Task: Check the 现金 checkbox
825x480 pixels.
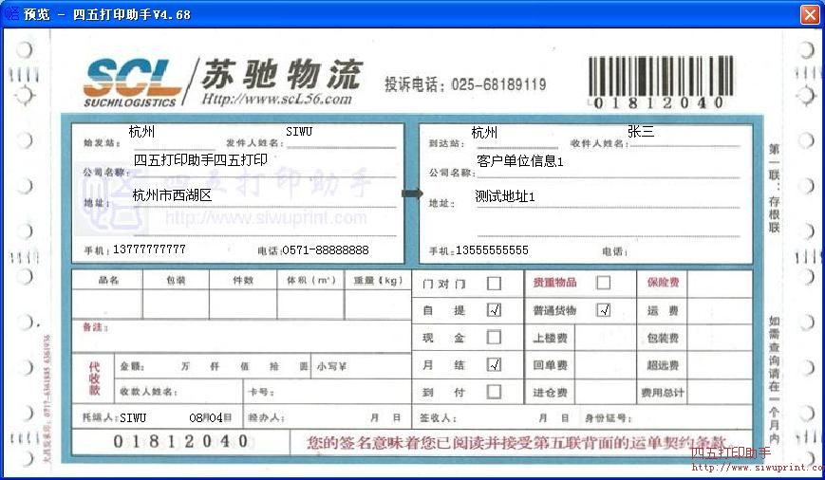Action: click(x=494, y=337)
